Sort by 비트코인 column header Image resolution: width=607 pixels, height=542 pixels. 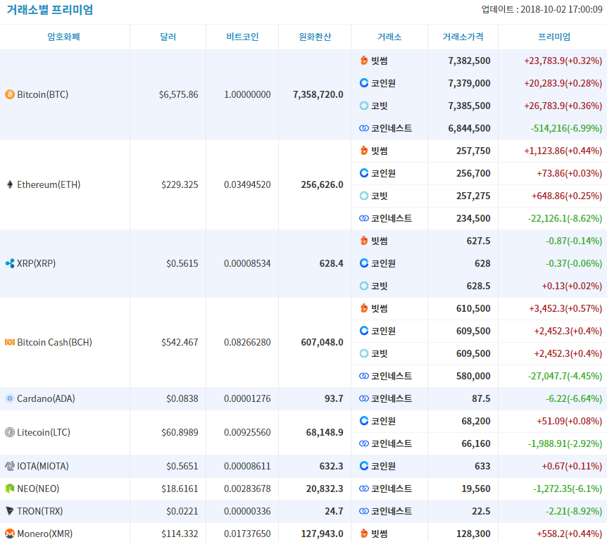click(242, 37)
